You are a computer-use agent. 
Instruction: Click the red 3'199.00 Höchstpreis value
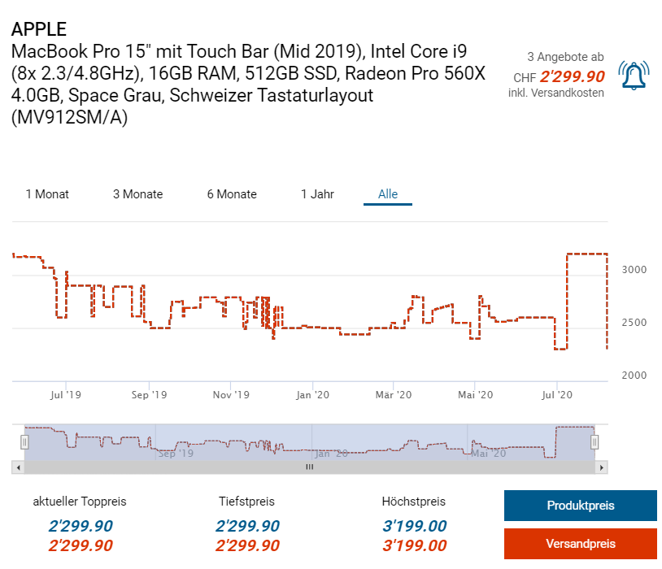pos(414,545)
